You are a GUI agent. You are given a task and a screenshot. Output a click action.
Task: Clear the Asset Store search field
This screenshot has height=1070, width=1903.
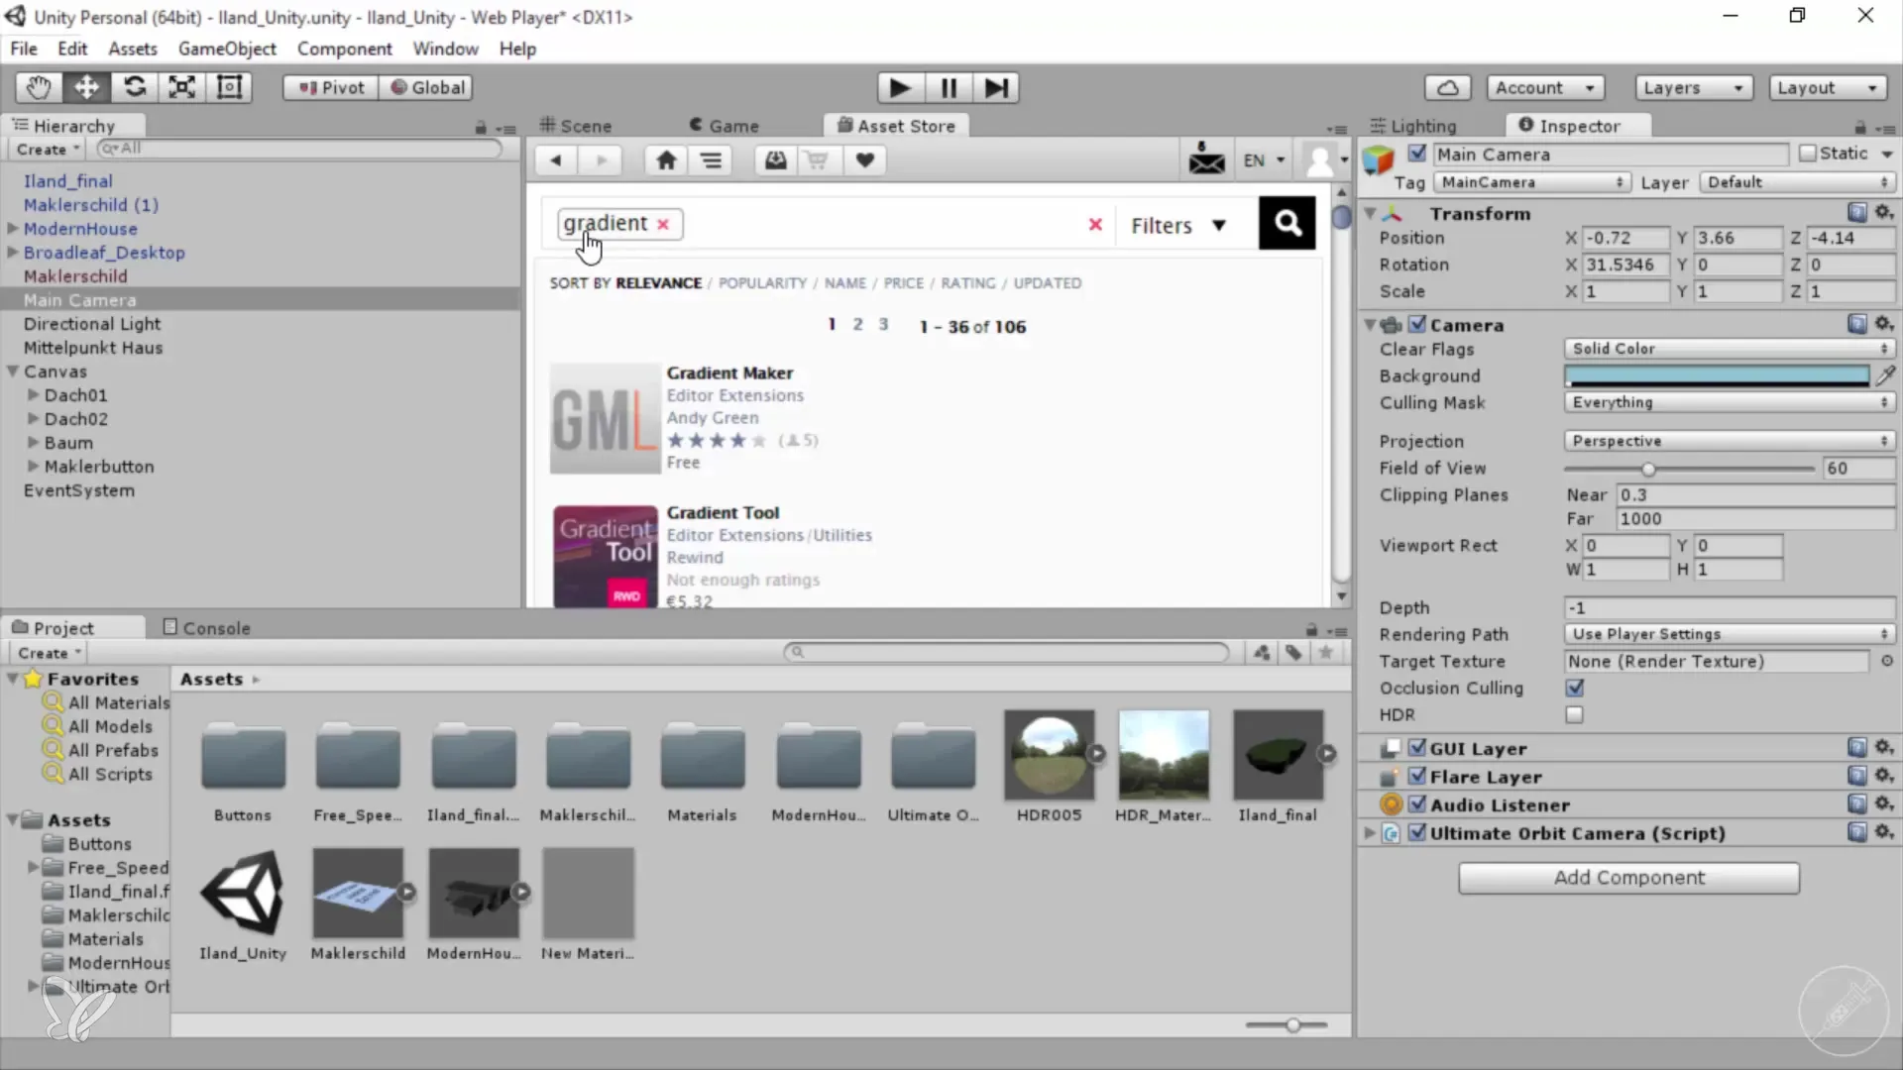[1095, 225]
